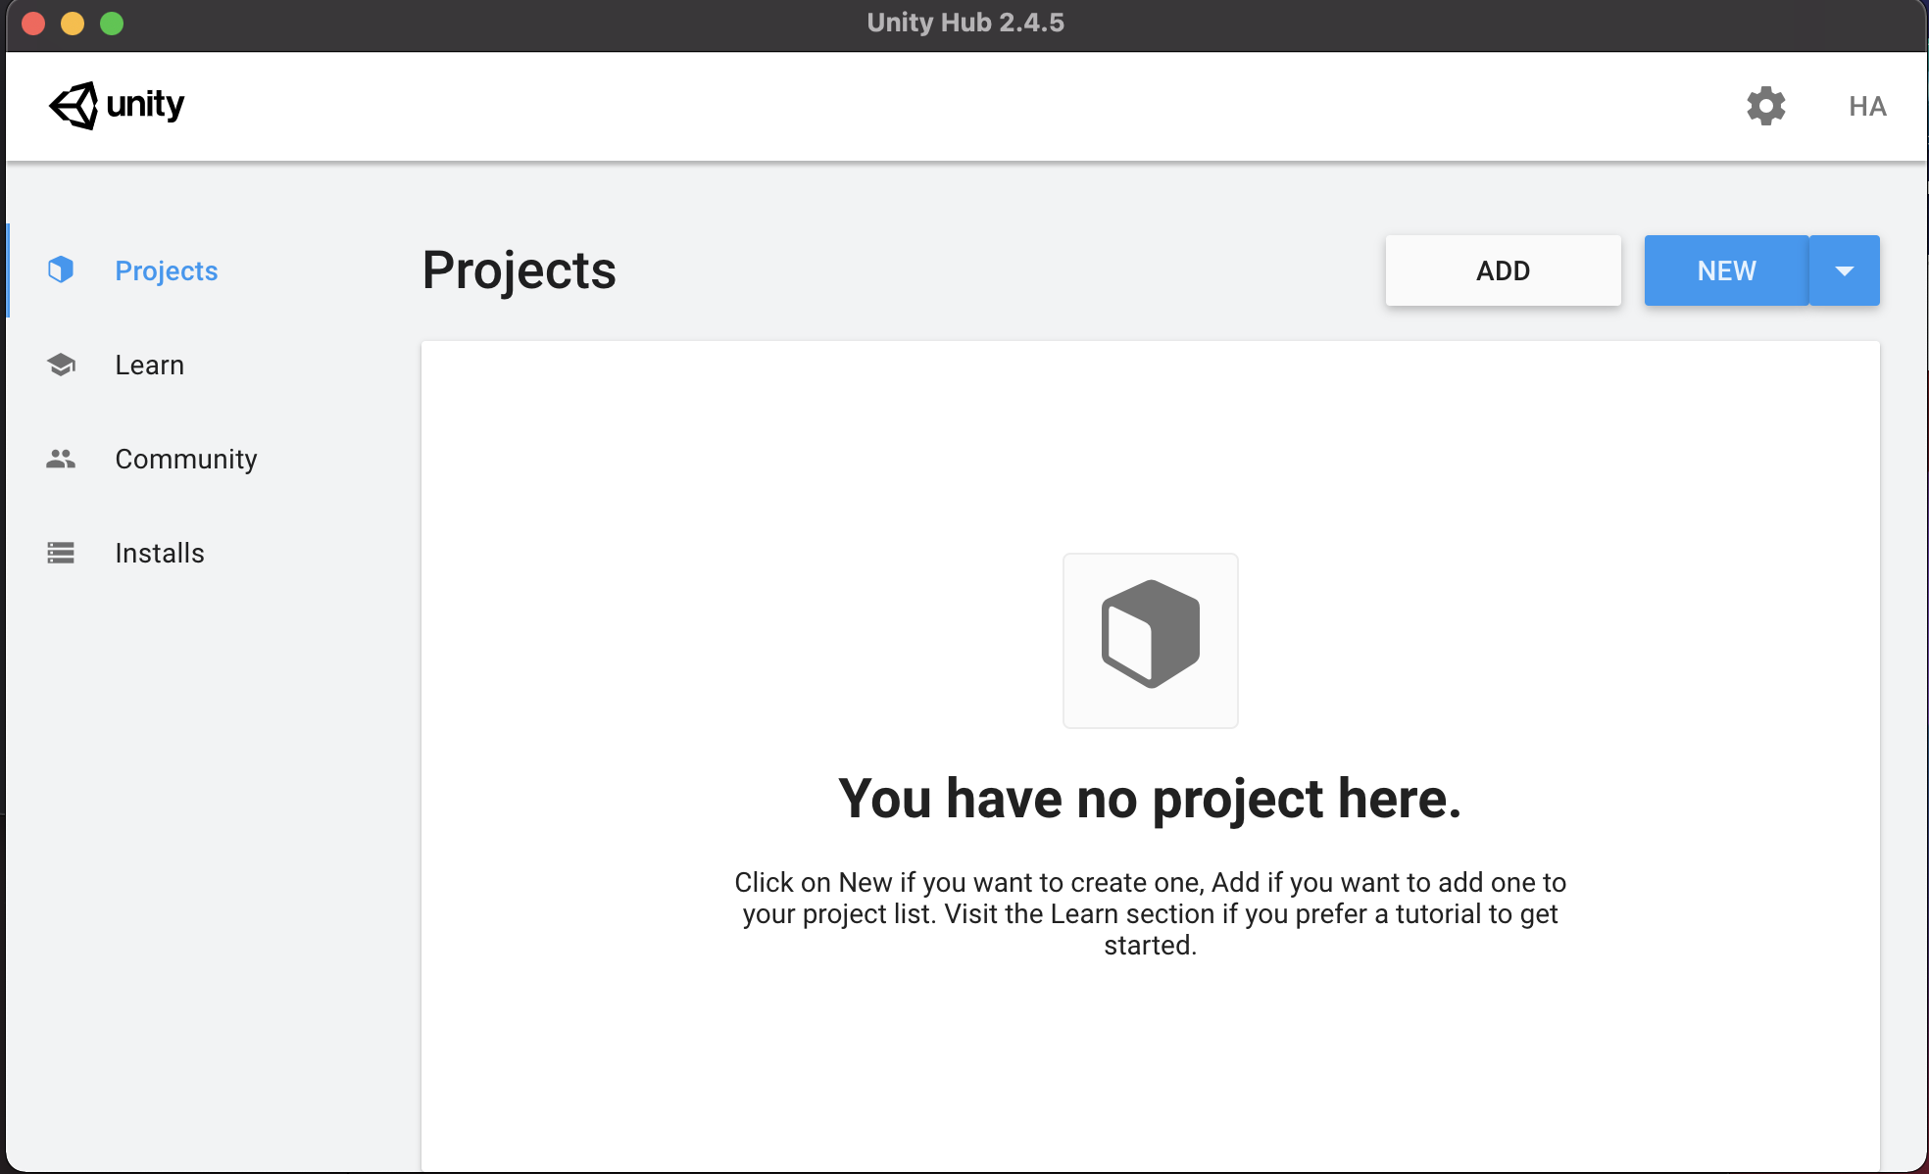Select the Projects cube icon in sidebar
This screenshot has width=1929, height=1174.
[x=61, y=269]
